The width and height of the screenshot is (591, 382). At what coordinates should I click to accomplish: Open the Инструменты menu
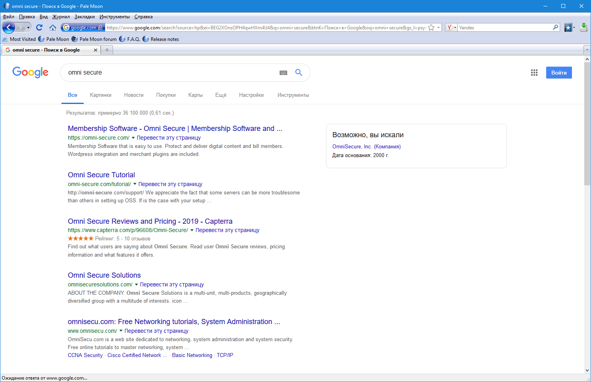tap(115, 17)
